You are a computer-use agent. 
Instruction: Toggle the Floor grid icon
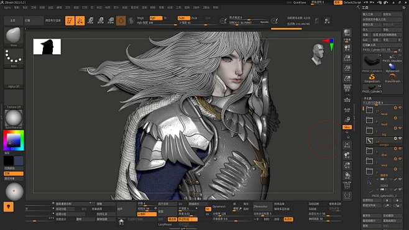click(x=347, y=99)
